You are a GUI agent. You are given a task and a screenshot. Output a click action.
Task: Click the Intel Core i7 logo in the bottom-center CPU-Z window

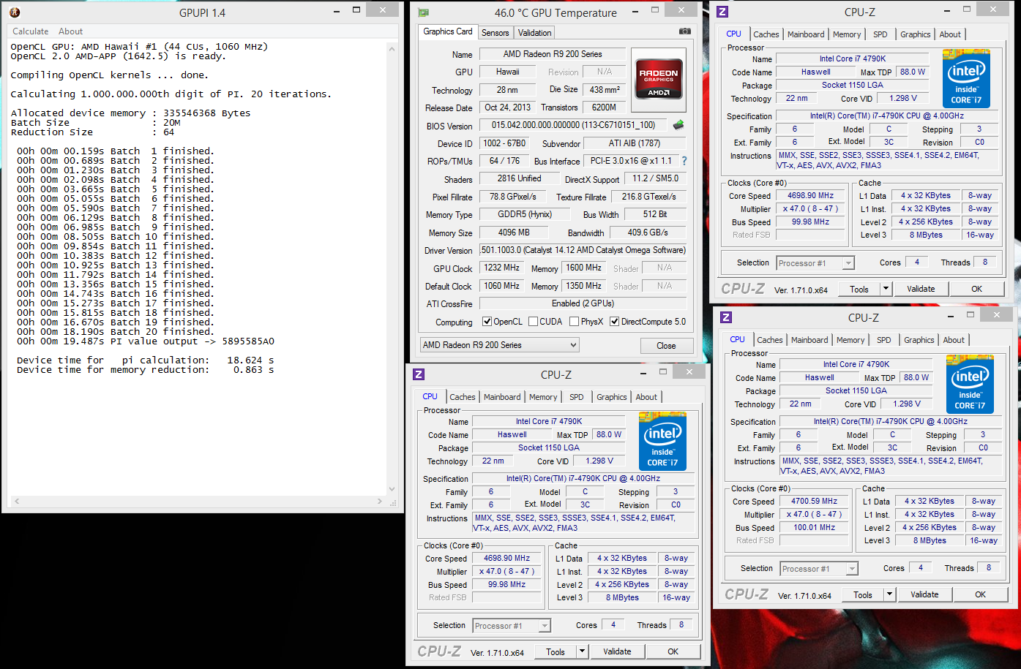click(662, 440)
